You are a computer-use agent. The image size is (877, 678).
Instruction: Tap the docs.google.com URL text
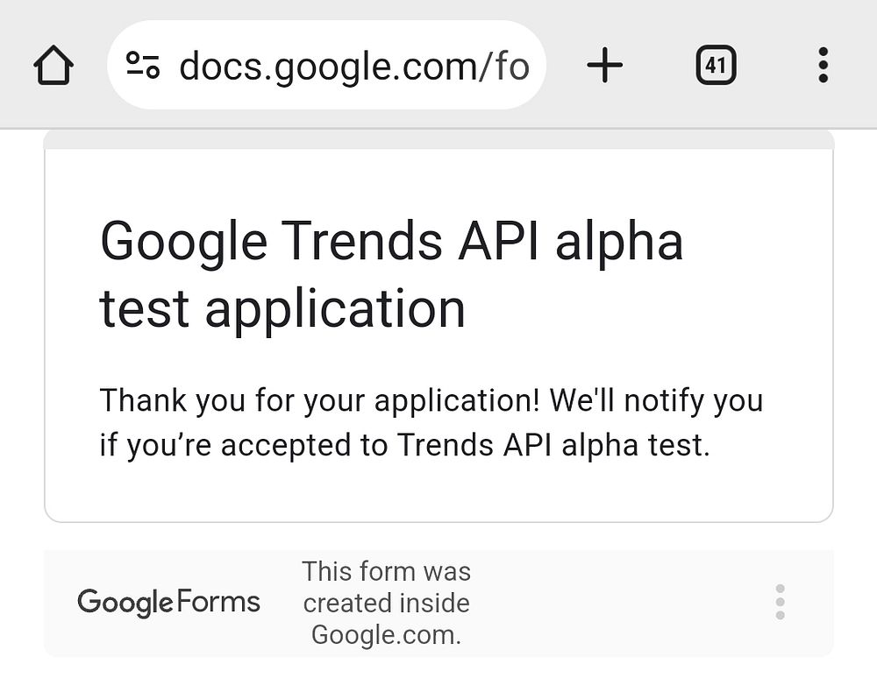pyautogui.click(x=353, y=66)
